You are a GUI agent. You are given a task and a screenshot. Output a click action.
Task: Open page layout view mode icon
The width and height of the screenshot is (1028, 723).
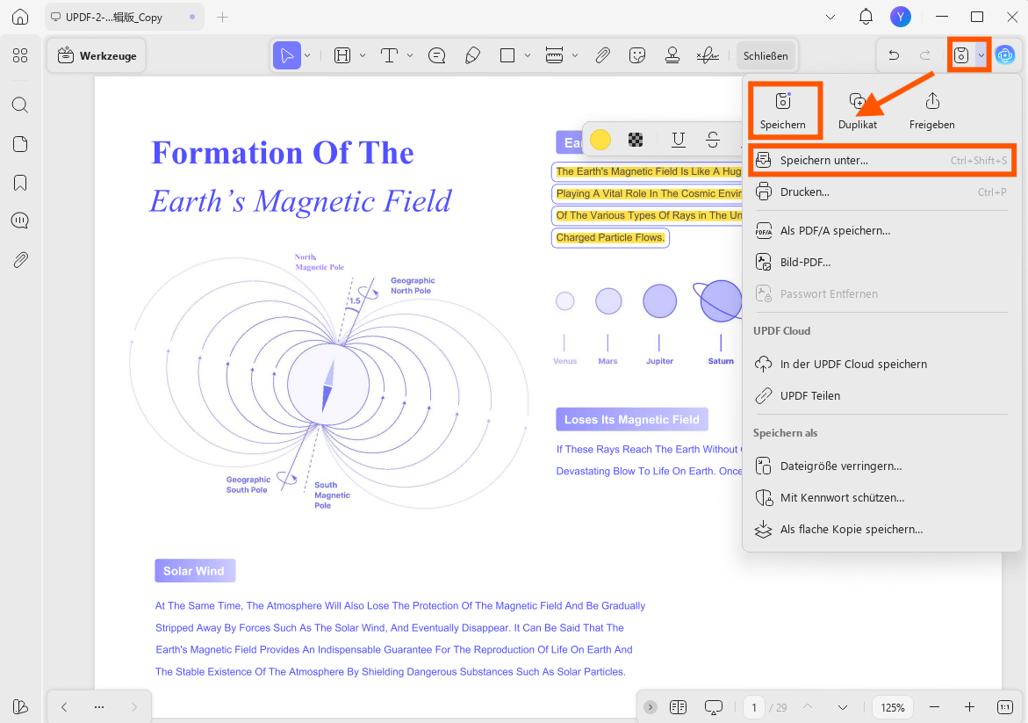click(678, 707)
